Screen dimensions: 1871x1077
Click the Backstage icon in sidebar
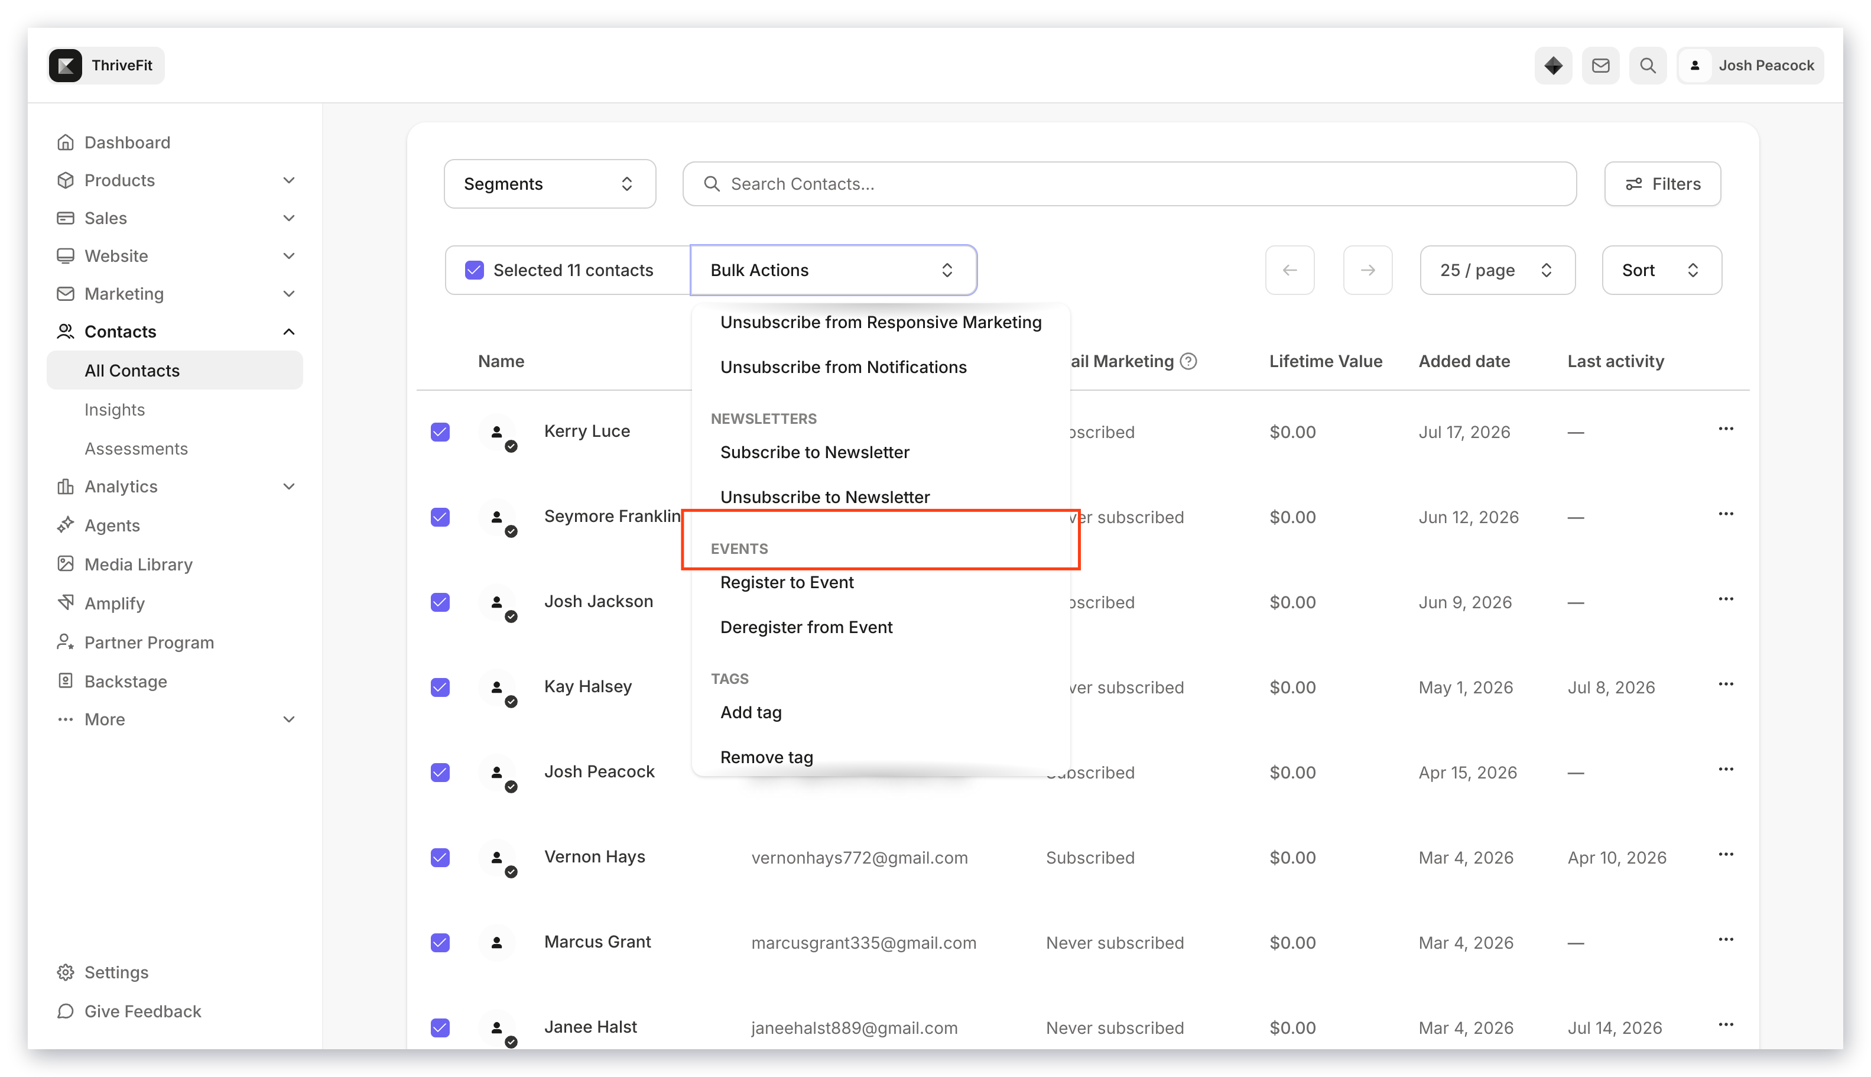click(65, 680)
